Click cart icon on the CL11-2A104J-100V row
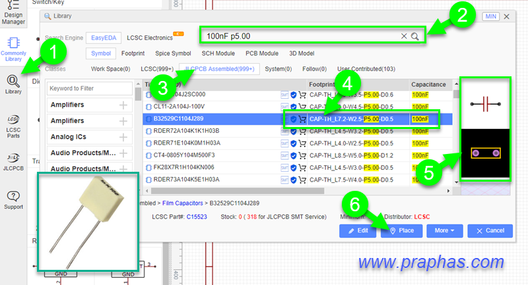The image size is (528, 285). pyautogui.click(x=302, y=107)
